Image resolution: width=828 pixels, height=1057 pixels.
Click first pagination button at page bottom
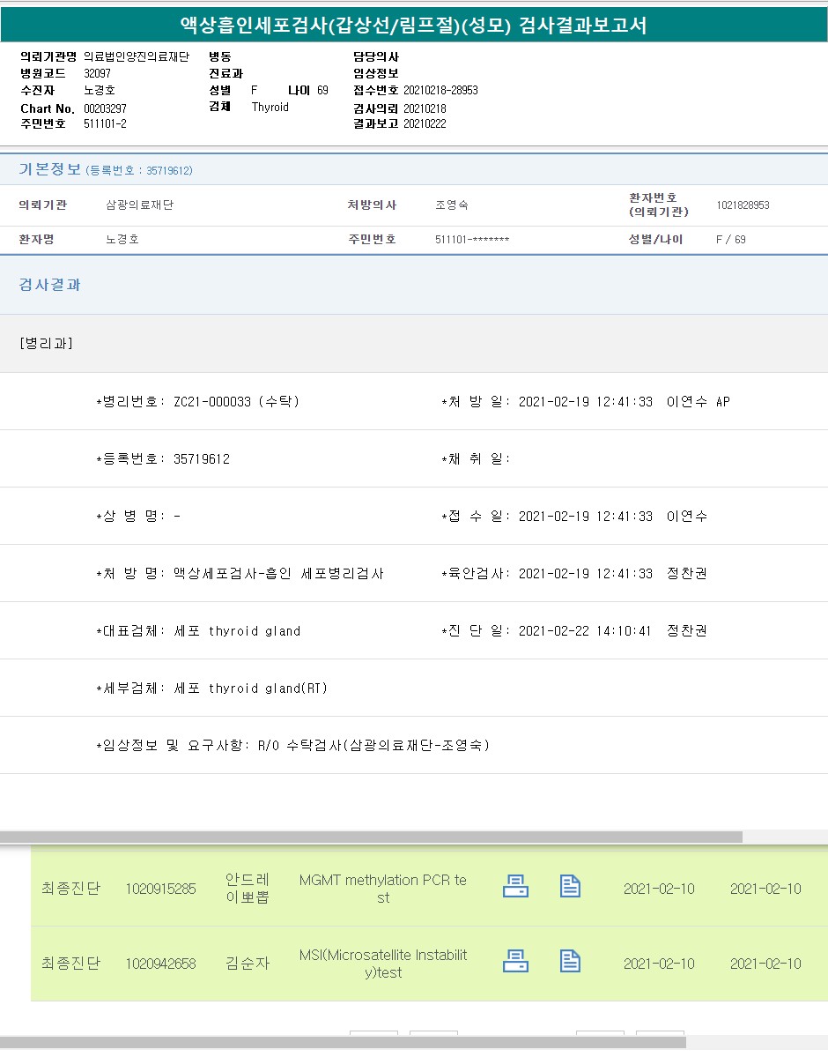(x=373, y=1034)
